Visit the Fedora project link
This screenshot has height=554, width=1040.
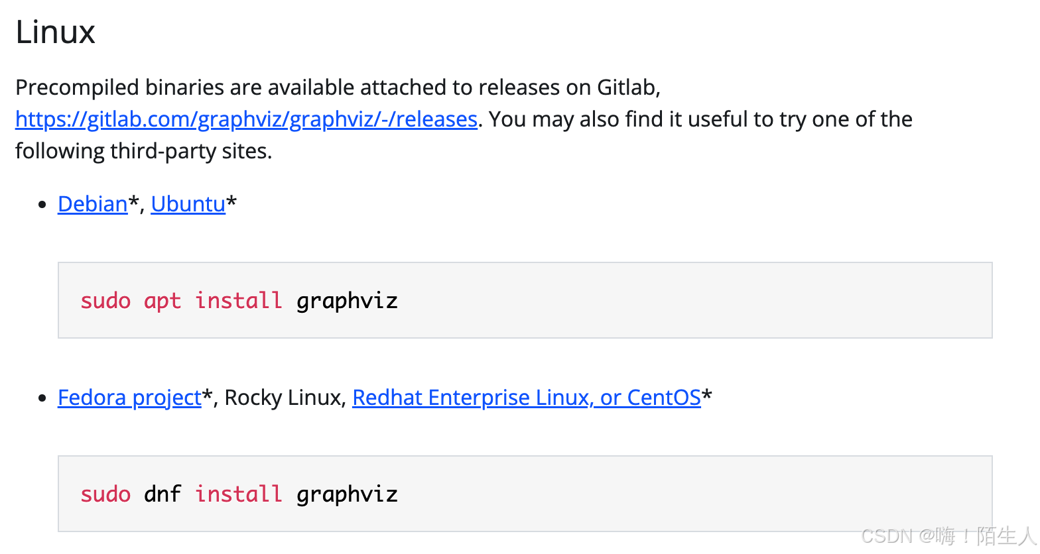point(129,398)
